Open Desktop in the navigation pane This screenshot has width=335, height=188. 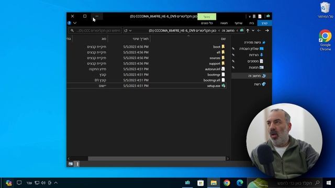pyautogui.click(x=251, y=49)
